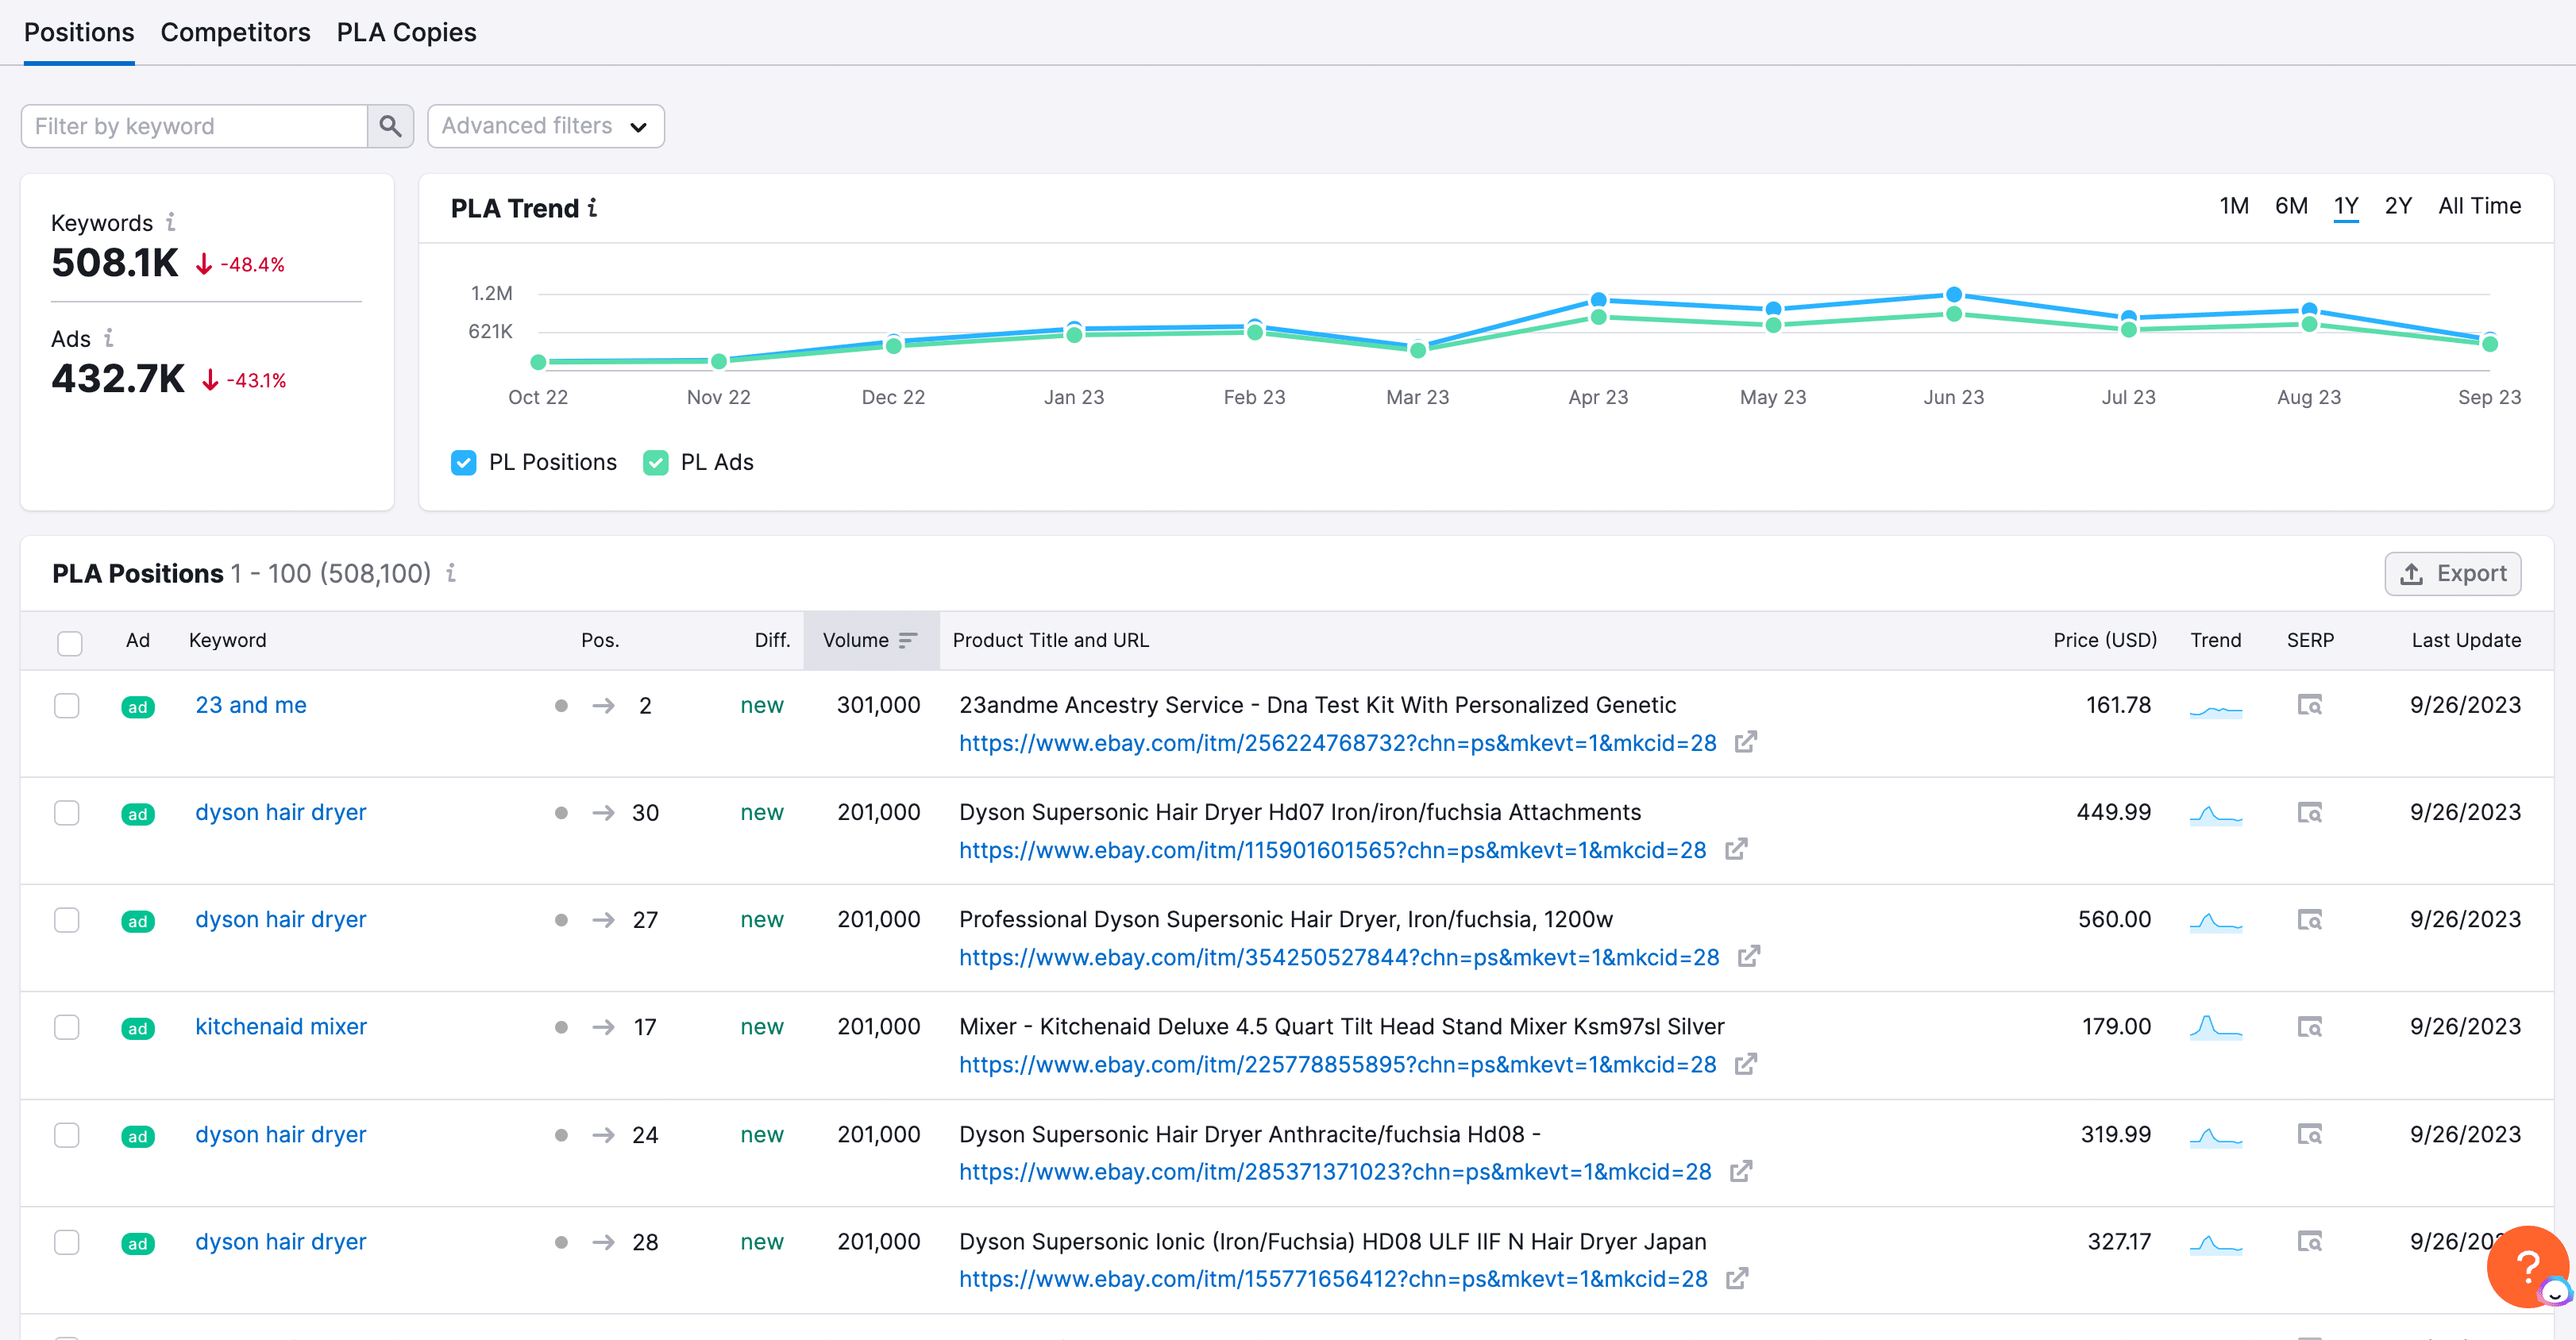Open dyson hair dryer keyword at position 24
The width and height of the screenshot is (2576, 1340).
coord(281,1134)
